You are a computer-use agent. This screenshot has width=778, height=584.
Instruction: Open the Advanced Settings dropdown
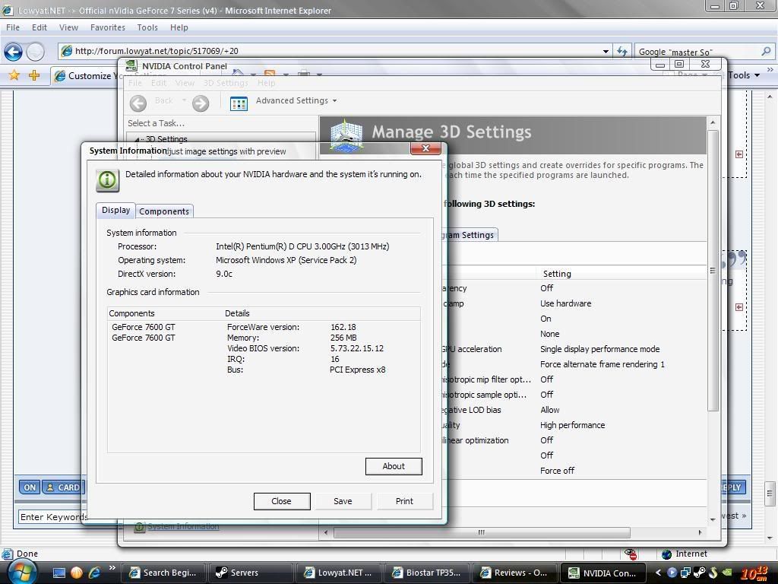click(x=296, y=100)
